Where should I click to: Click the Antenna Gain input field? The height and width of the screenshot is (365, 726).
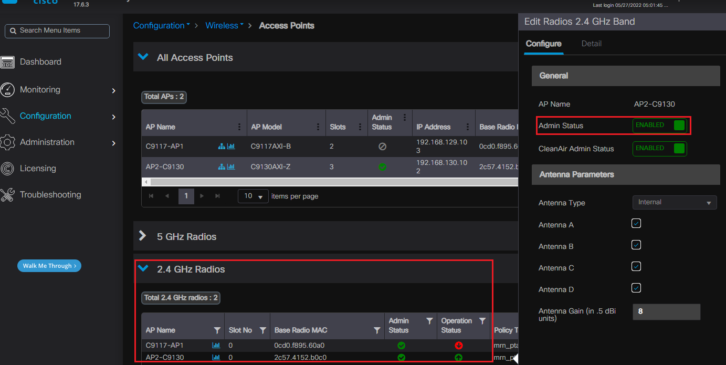pyautogui.click(x=667, y=311)
